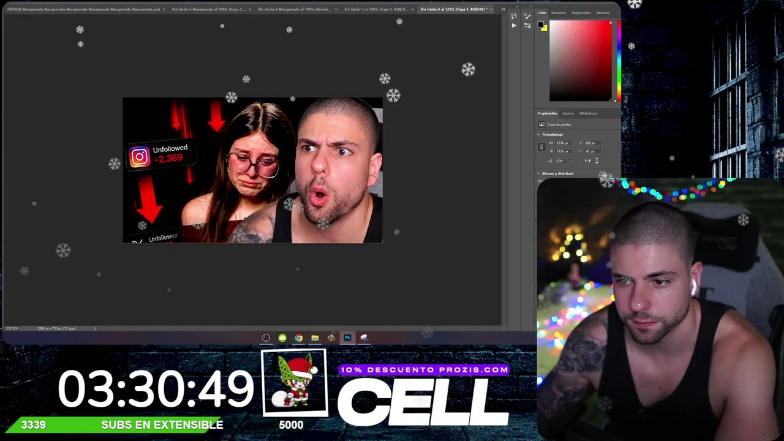Select the Sin título-2 al 122% tab
Image resolution: width=784 pixels, height=441 pixels.
pyautogui.click(x=454, y=9)
